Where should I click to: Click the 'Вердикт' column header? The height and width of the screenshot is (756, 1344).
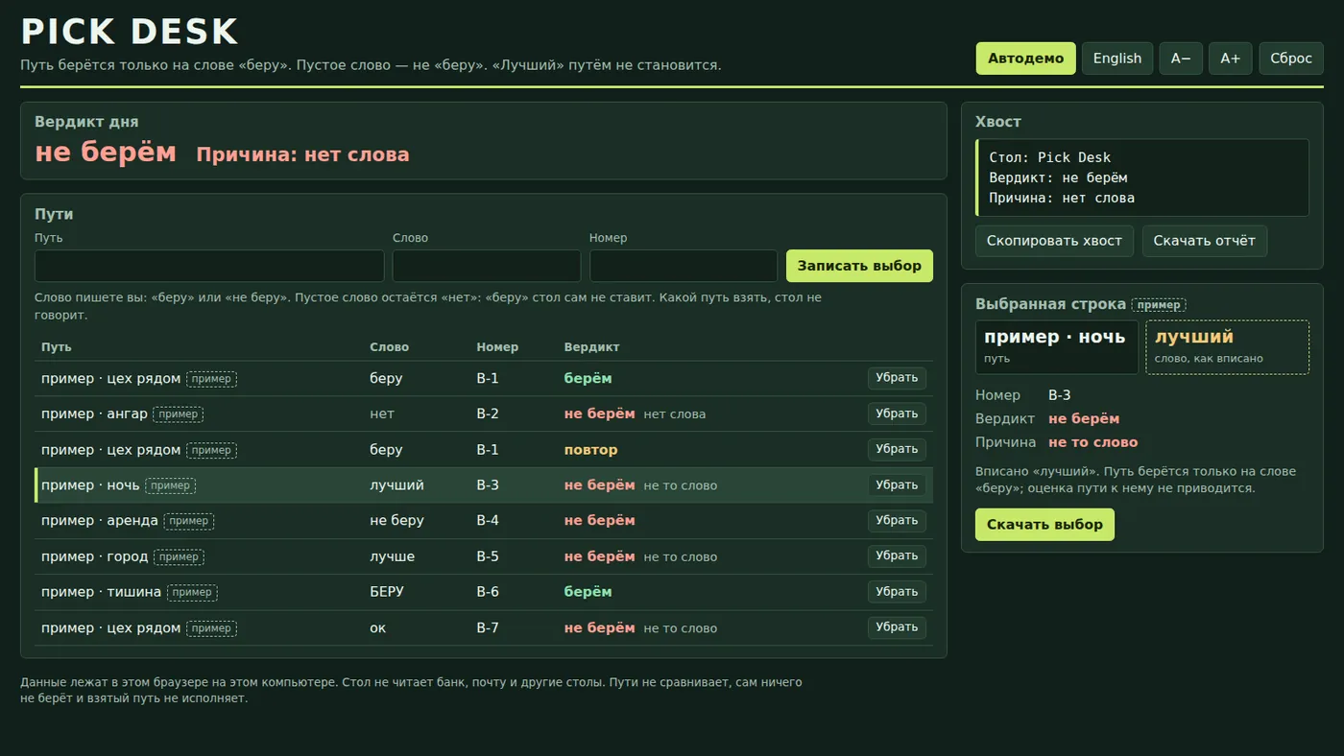click(x=591, y=347)
